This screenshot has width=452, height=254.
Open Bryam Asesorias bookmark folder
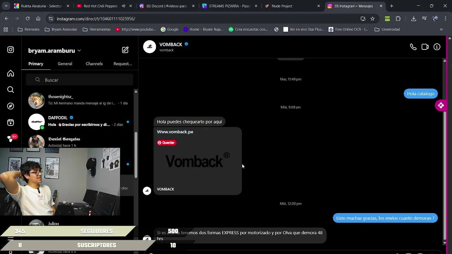coord(61,29)
